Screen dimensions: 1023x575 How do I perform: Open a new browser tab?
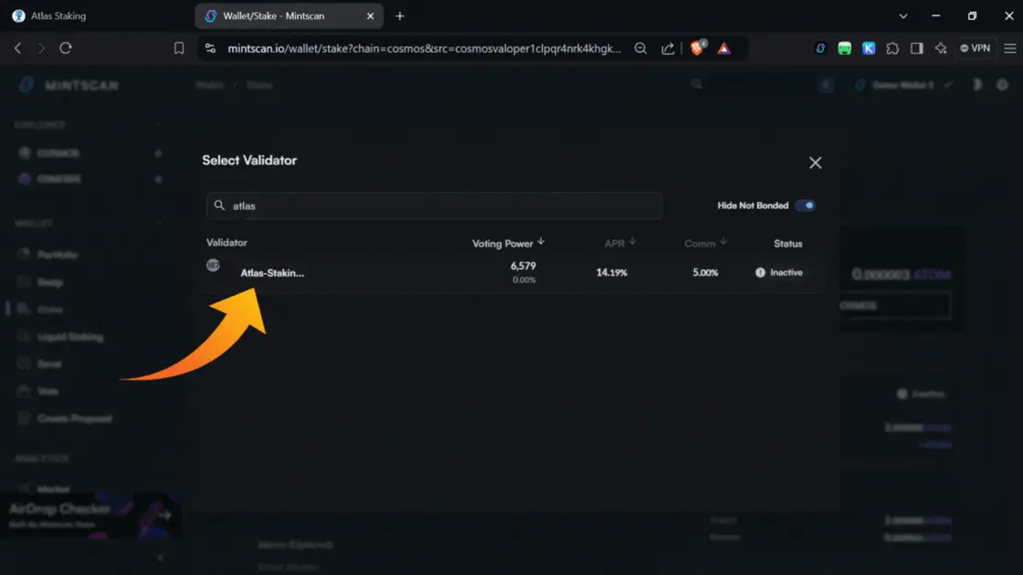tap(400, 16)
